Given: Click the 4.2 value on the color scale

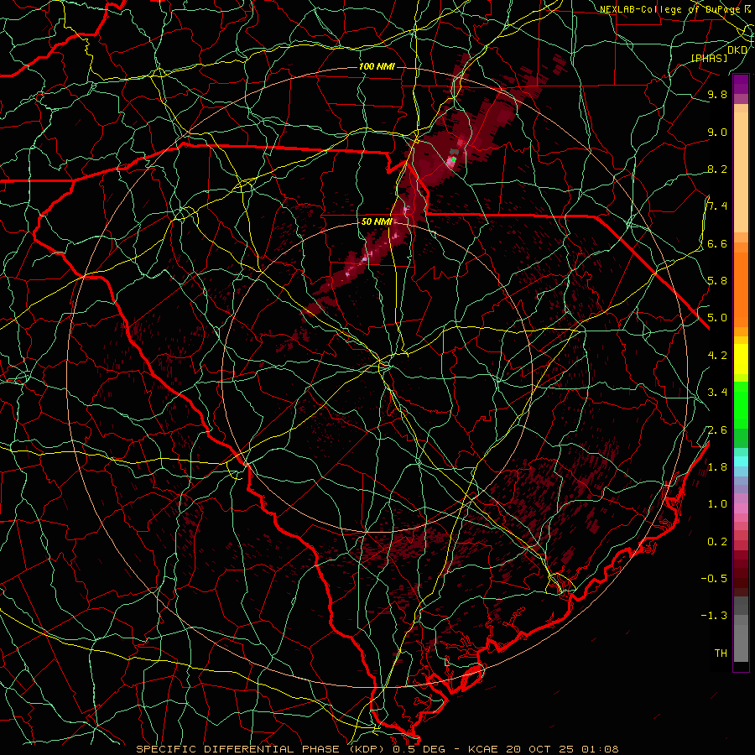Looking at the screenshot, I should click(717, 356).
